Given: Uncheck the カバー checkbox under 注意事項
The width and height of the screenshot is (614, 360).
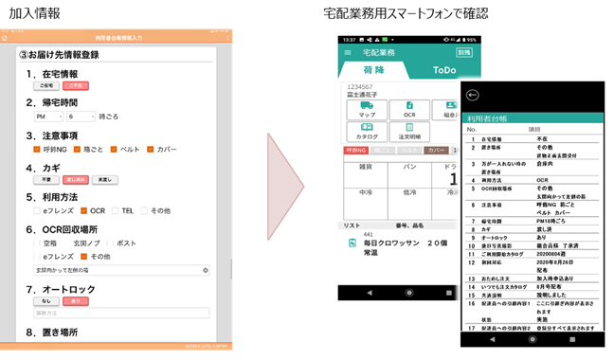Looking at the screenshot, I should (150, 149).
